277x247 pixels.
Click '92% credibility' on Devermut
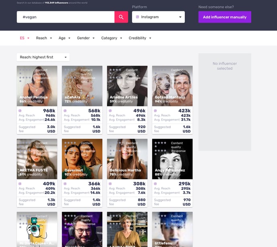(76, 174)
